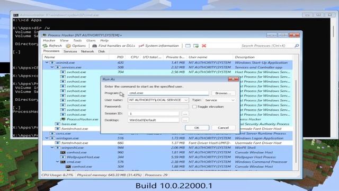
Task: Click the ellipsis button beside Desktop
Action: pos(185,120)
